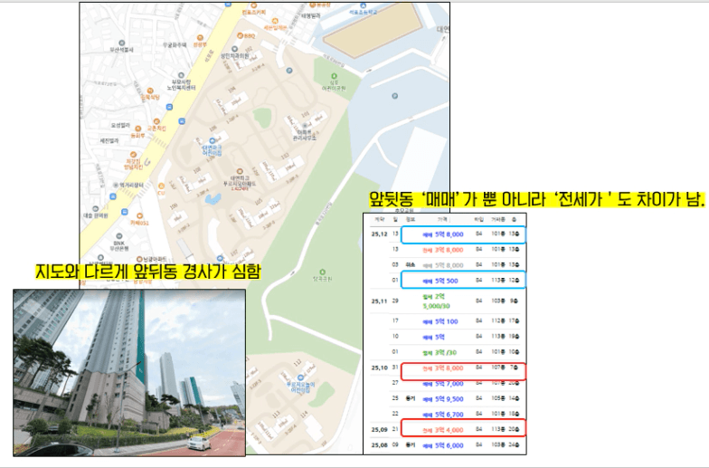Click the 25,12 contract month label
This screenshot has width=709, height=468.
(380, 234)
